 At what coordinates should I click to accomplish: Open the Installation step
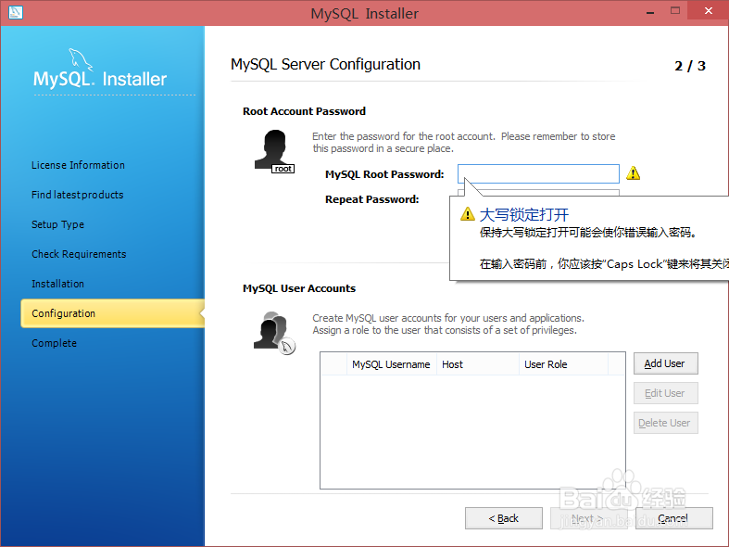pos(58,284)
